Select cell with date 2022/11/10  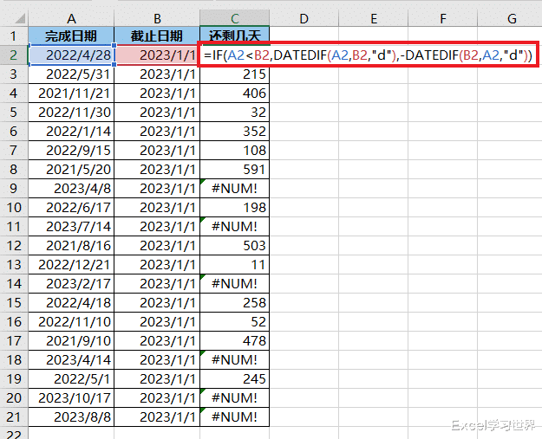71,321
